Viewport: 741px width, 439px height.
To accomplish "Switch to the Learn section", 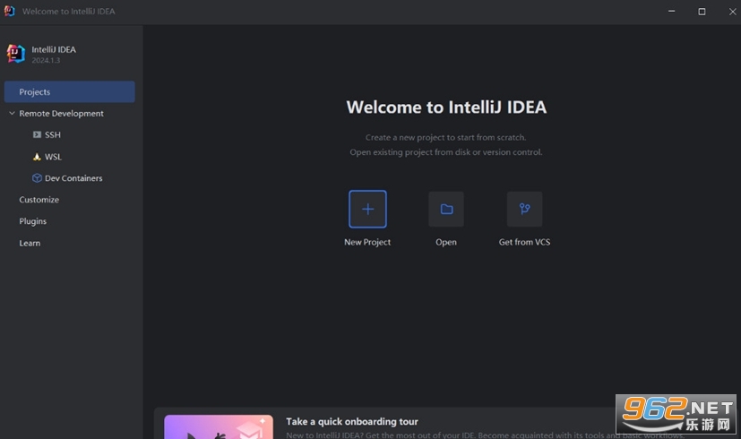I will coord(30,243).
